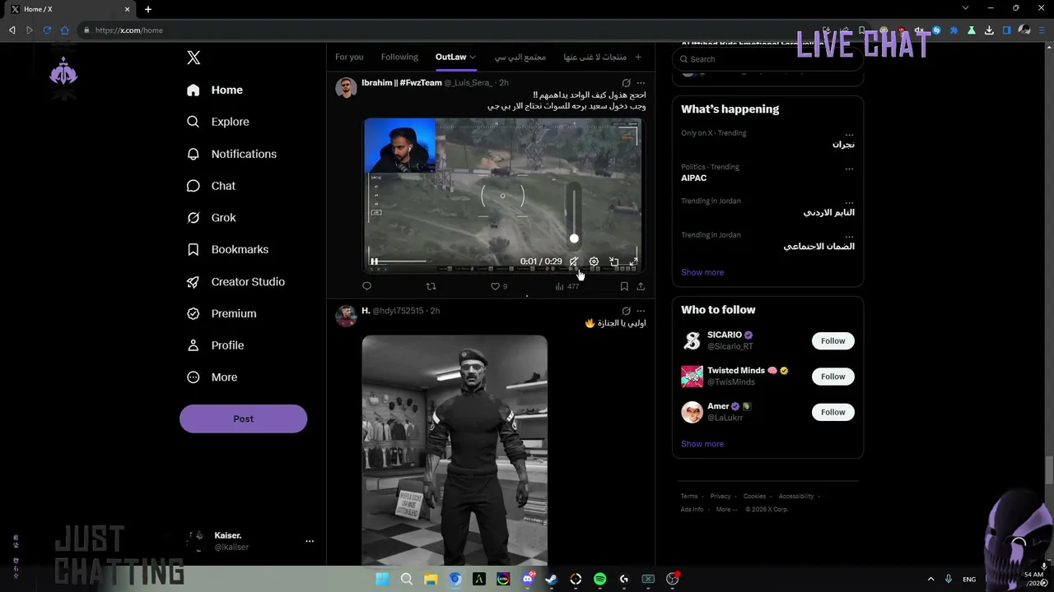Switch to the Following tab
The height and width of the screenshot is (592, 1054).
399,57
